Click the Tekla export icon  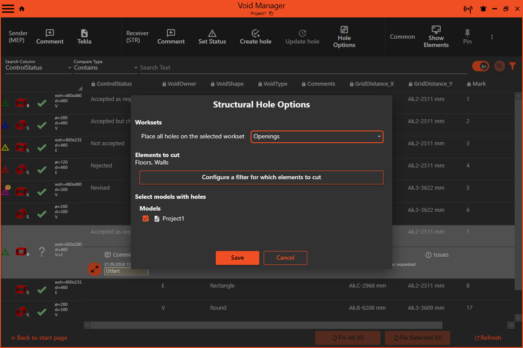coord(84,33)
